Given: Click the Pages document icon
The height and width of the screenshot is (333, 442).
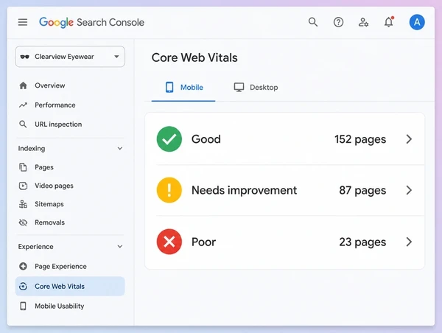Looking at the screenshot, I should pos(23,167).
